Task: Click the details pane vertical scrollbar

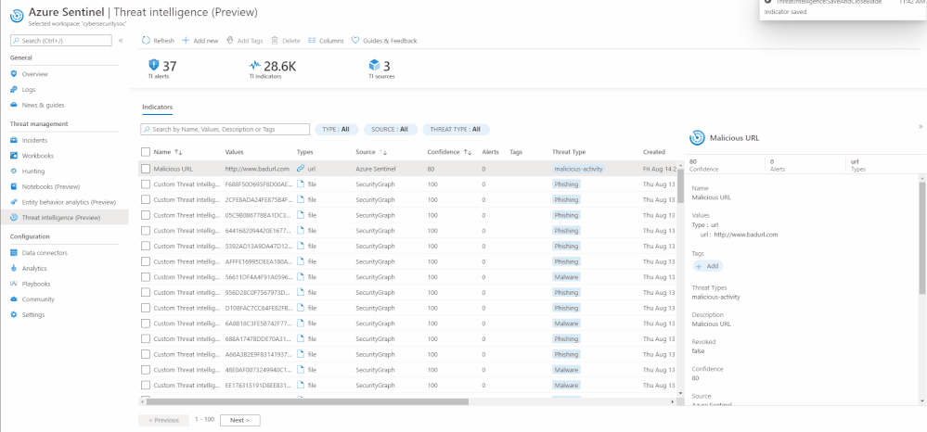Action: (x=923, y=238)
